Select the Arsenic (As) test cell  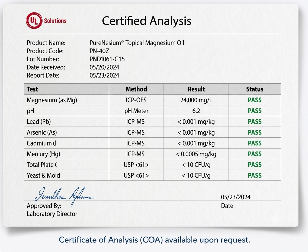pos(66,132)
